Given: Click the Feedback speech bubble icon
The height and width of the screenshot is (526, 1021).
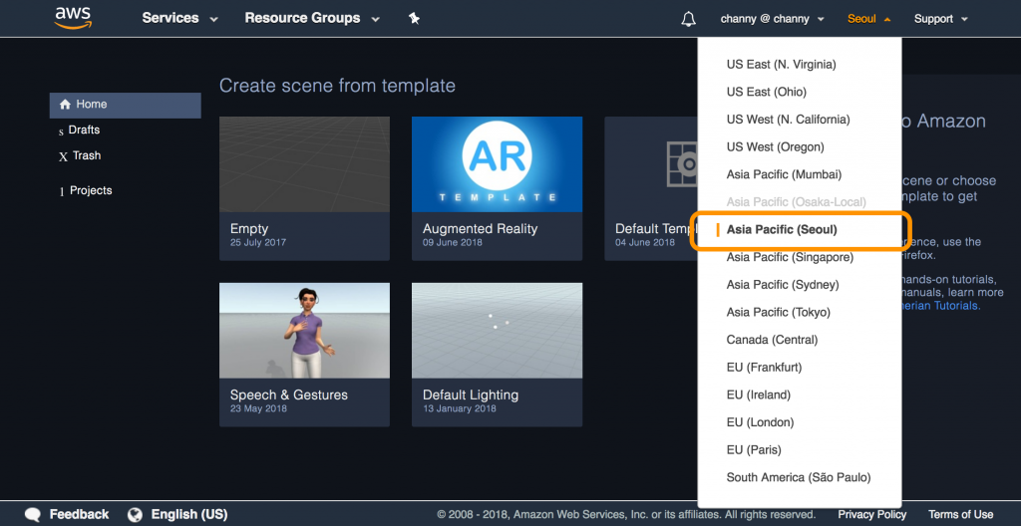Looking at the screenshot, I should click(x=33, y=514).
